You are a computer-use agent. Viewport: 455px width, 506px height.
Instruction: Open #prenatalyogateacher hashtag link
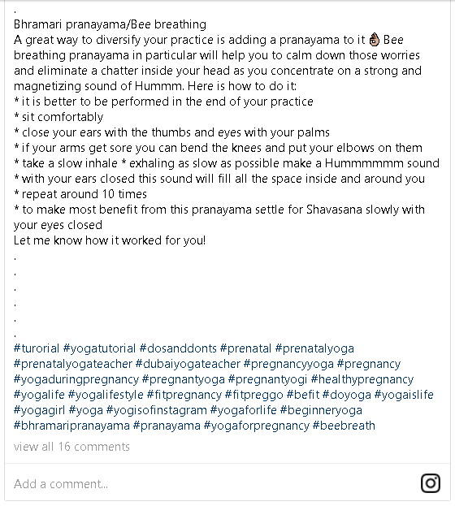point(73,364)
